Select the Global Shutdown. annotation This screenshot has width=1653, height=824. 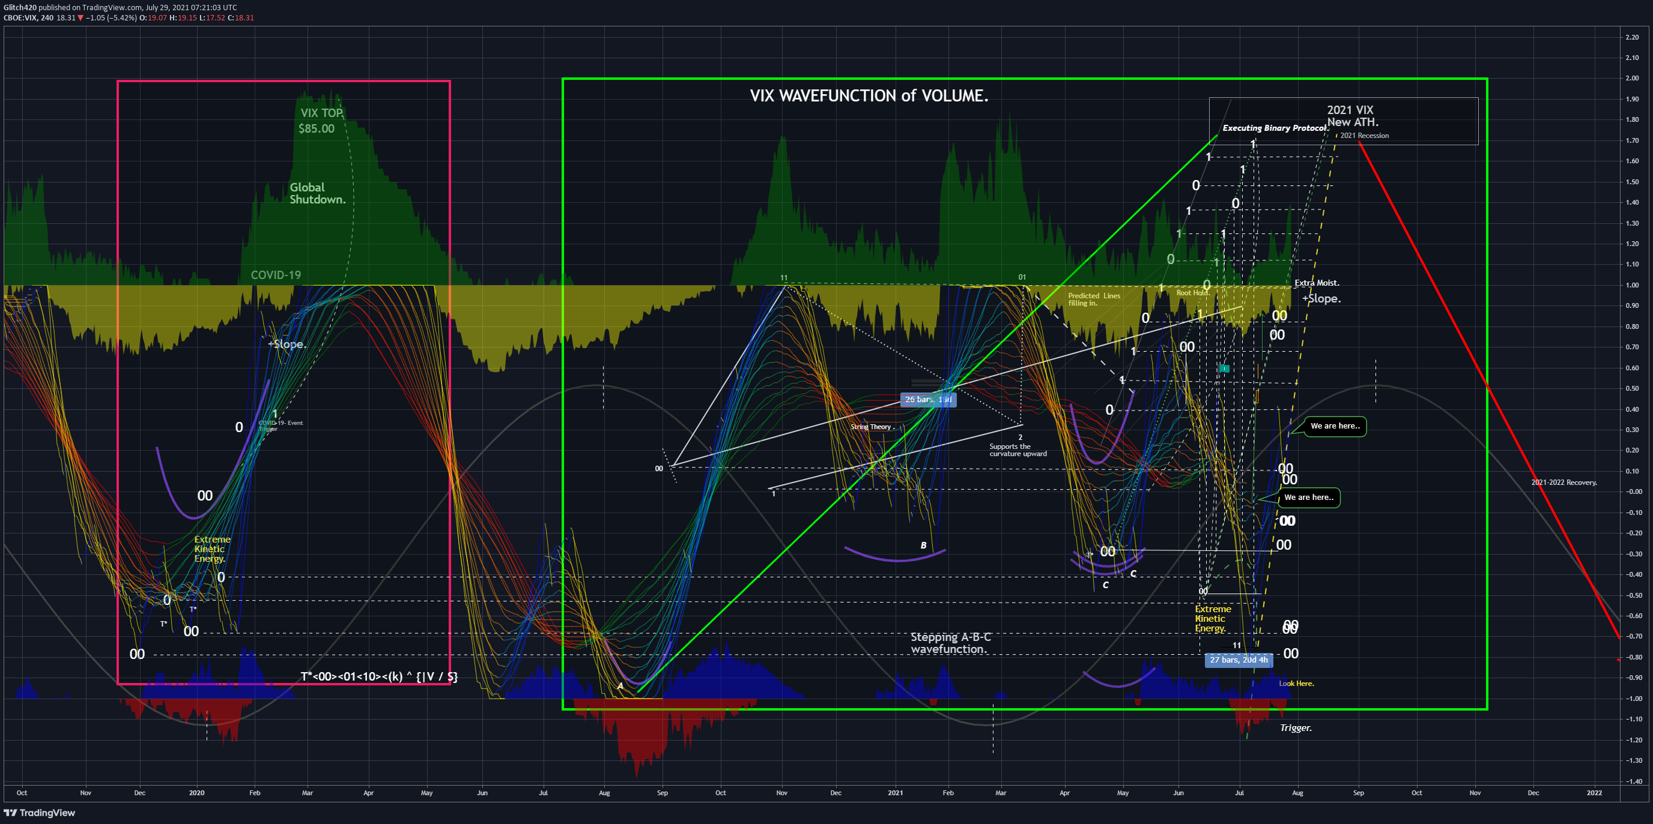pos(318,193)
